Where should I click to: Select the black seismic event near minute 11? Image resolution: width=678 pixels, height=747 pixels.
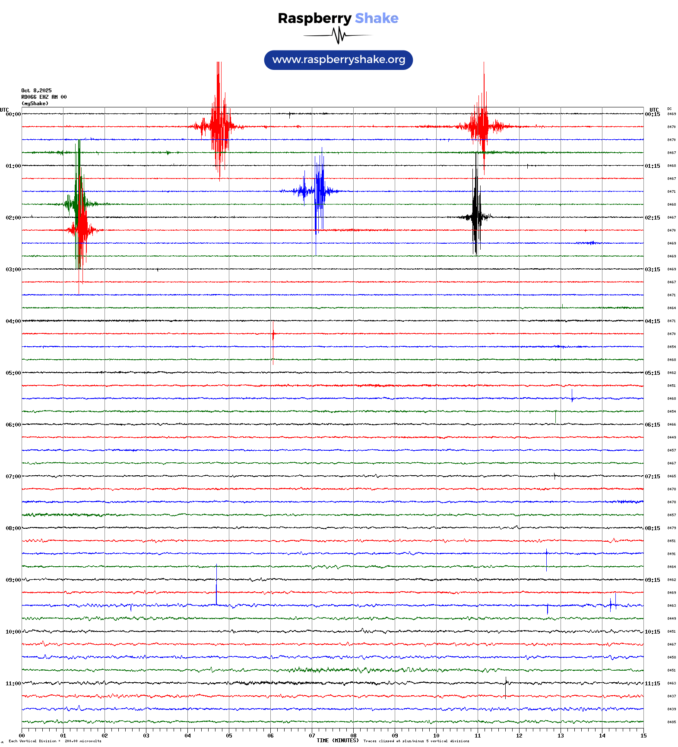tap(476, 217)
